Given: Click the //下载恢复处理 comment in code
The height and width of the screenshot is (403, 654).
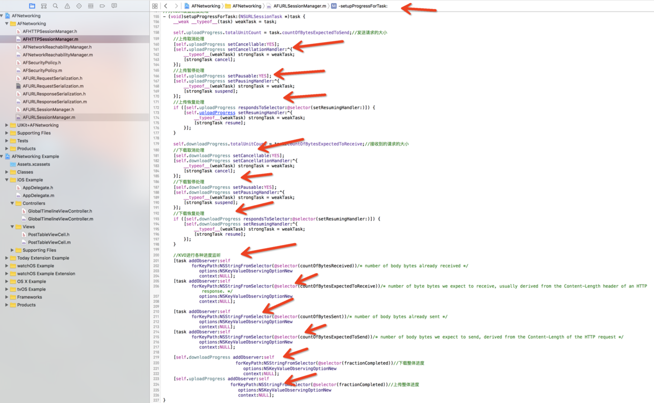Looking at the screenshot, I should coord(188,214).
